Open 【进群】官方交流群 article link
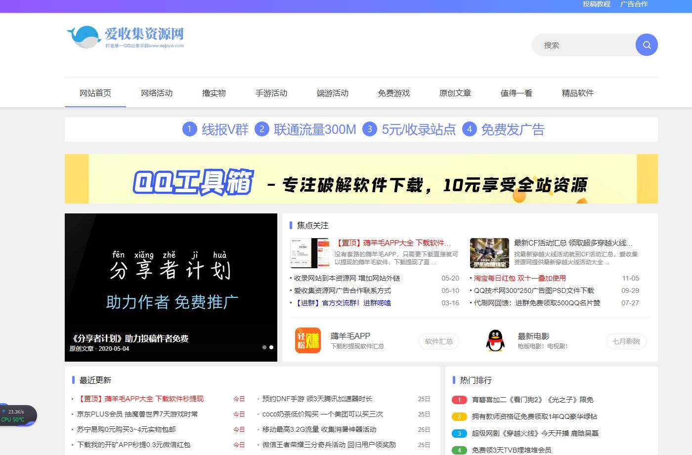 343,303
